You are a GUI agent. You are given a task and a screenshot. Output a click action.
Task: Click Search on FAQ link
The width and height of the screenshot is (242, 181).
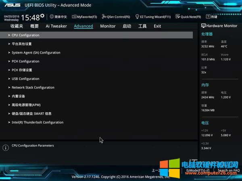point(229,171)
